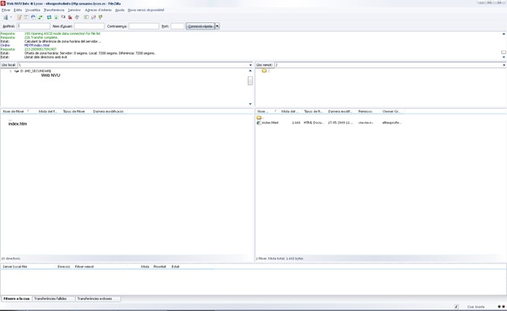Select the local index.htm label
507x311 pixels.
pos(17,124)
